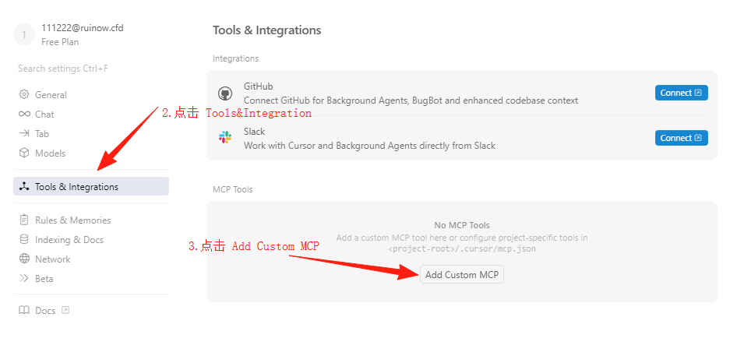Viewport: 744px width, 342px height.
Task: Click the external link icon beside Docs
Action: 65,310
